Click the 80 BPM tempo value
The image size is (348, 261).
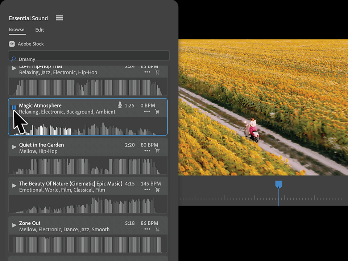click(149, 145)
